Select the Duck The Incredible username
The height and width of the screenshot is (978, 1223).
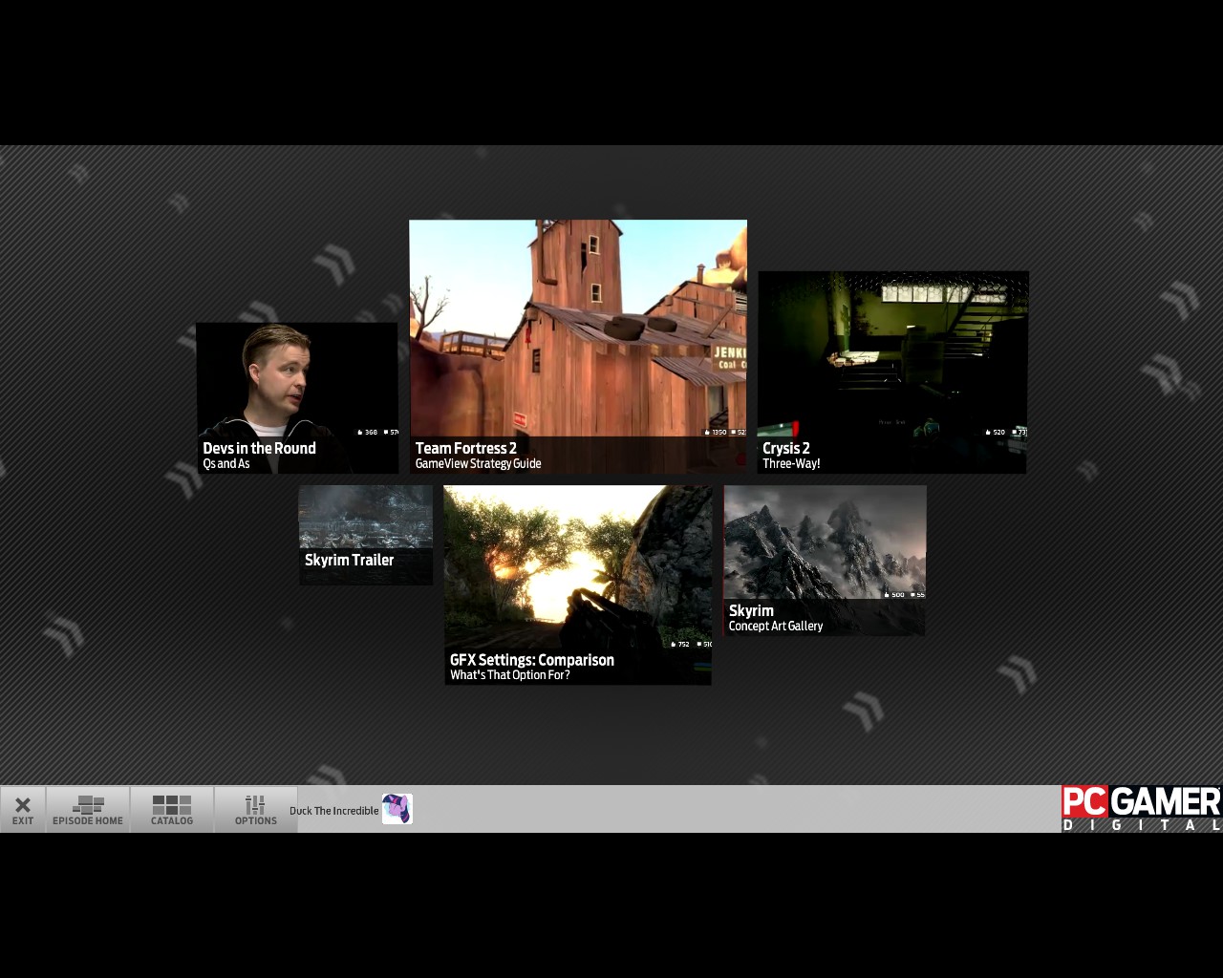coord(333,811)
